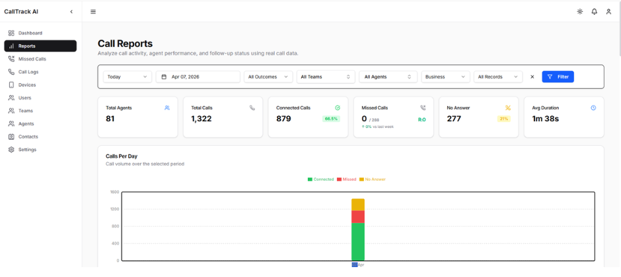Go to Call Logs in sidebar

28,72
